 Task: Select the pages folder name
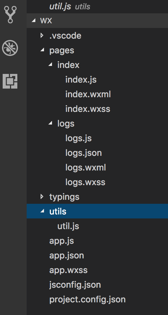pyautogui.click(x=62, y=51)
